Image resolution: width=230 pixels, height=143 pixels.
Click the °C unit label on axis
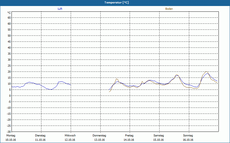click(x=9, y=13)
